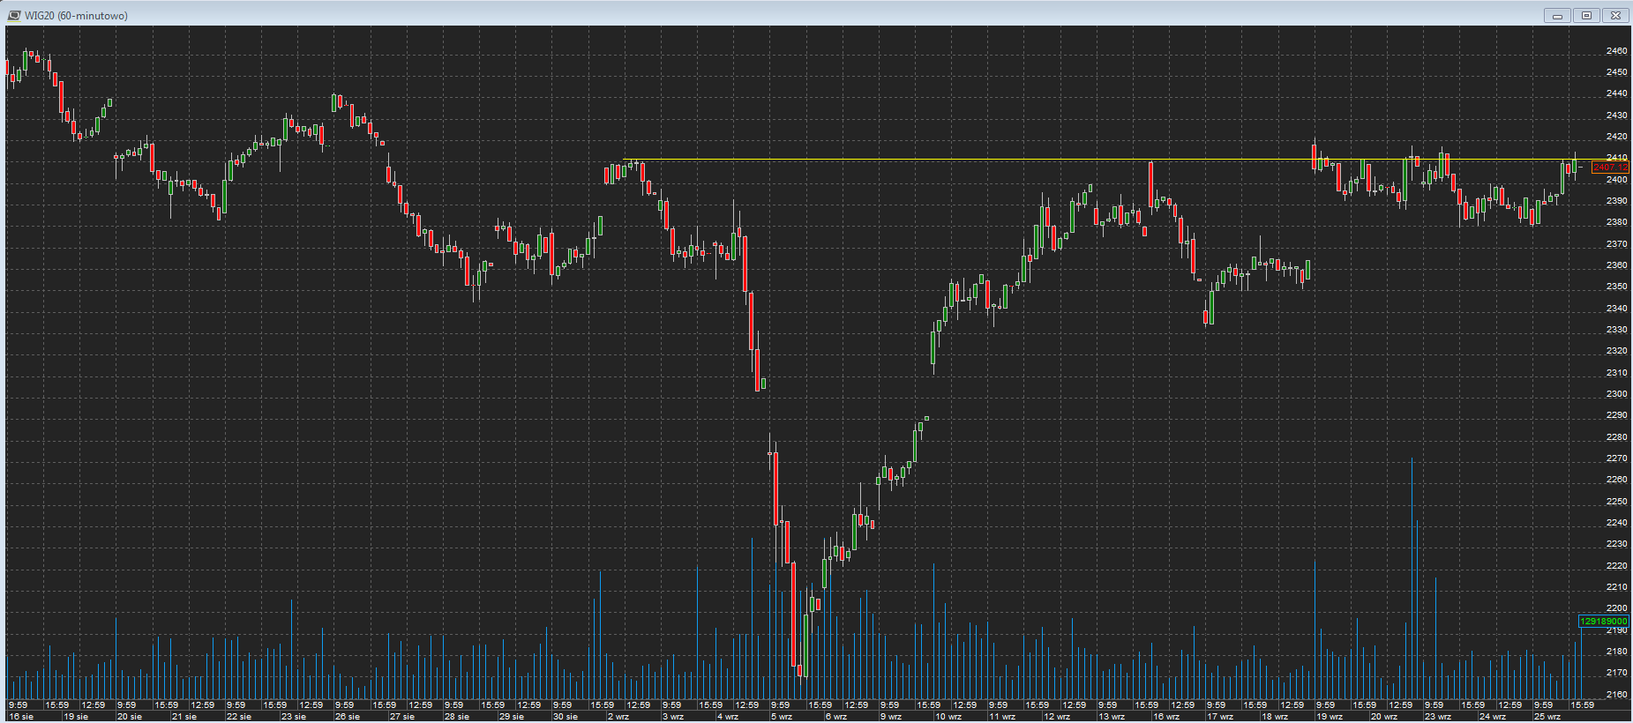
Task: Click the 2290 price axis label
Action: coord(1617,415)
